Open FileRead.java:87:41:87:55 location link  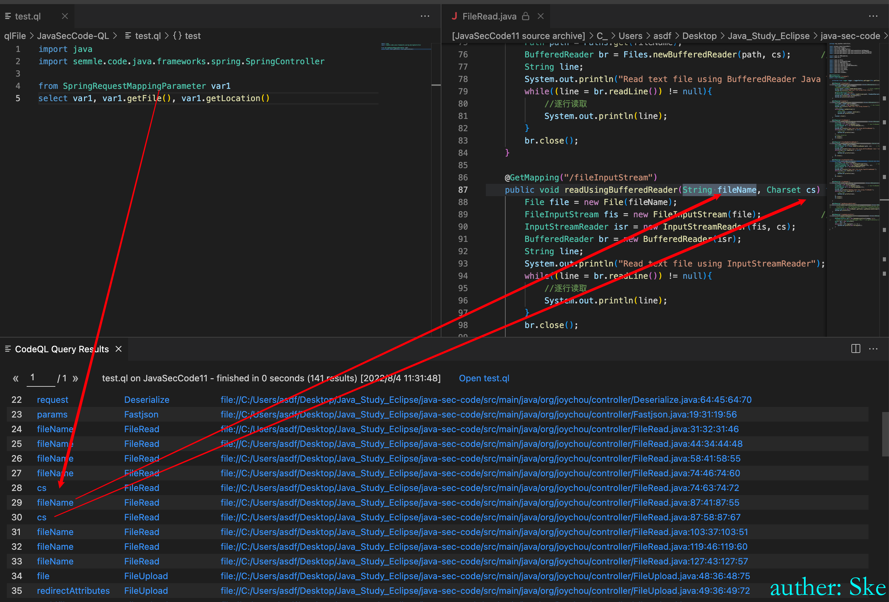coord(480,503)
